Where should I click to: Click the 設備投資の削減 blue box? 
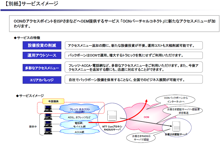[x=42, y=45]
